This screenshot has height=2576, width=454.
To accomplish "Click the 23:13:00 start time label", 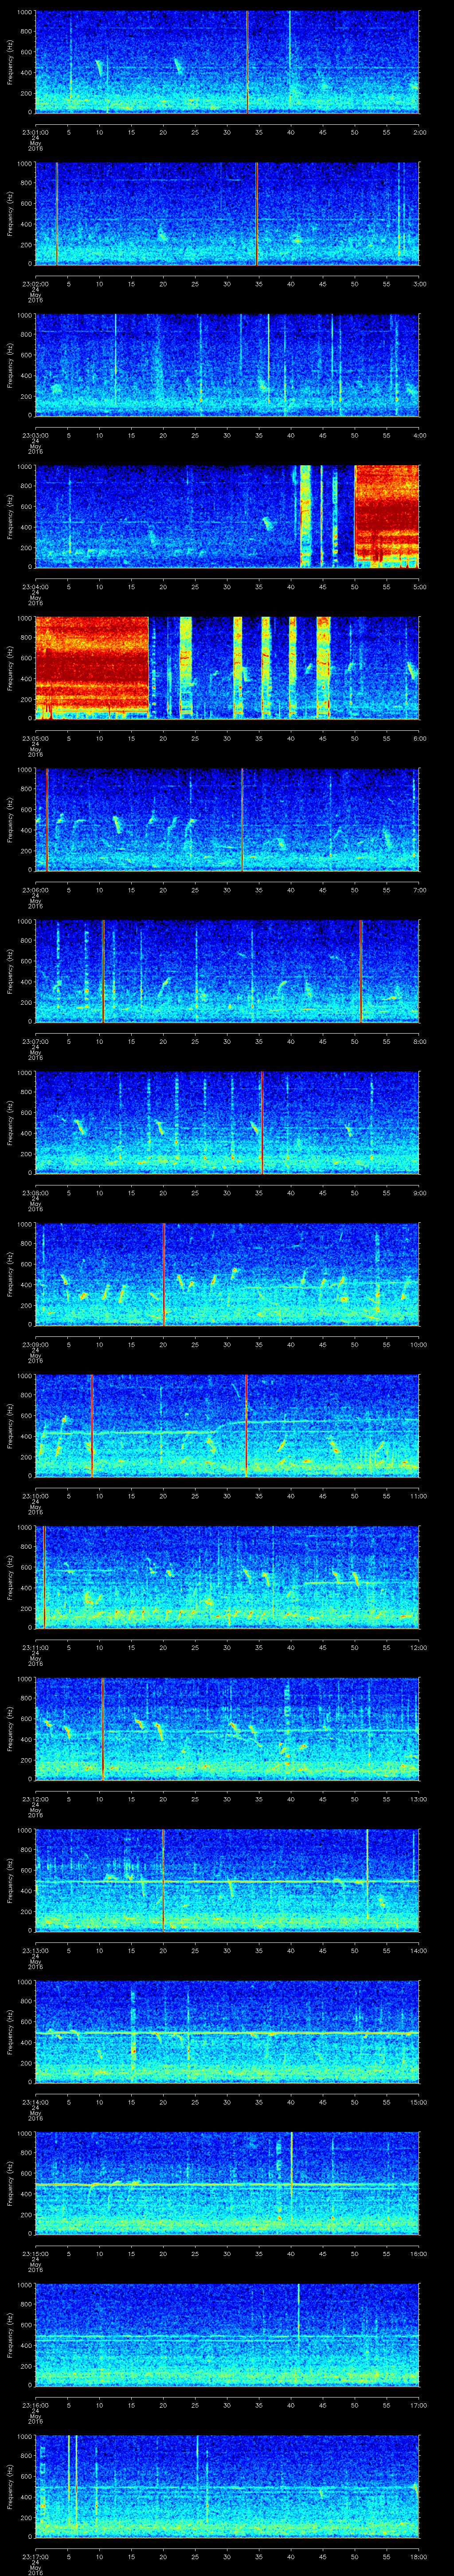I will pos(35,1950).
